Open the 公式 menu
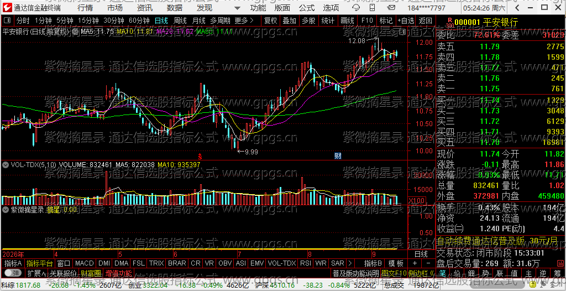Image resolution: width=566 pixels, height=291 pixels. coord(307,8)
